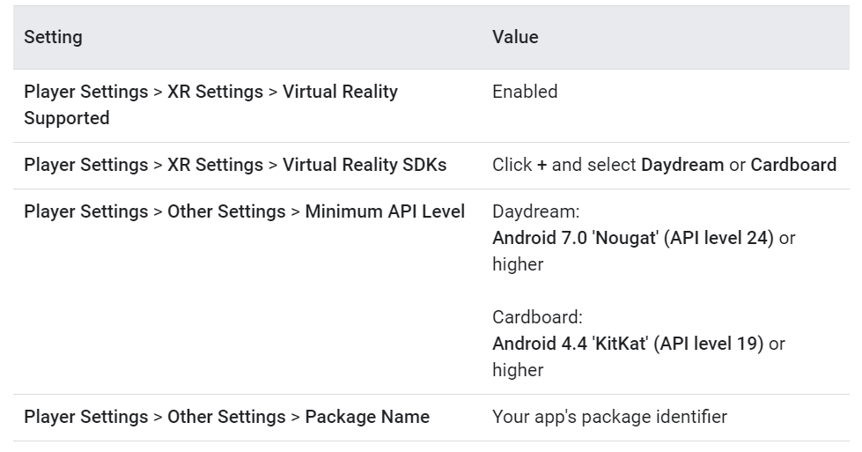The image size is (862, 452).
Task: Click "Your app's package identifier" value text
Action: (x=609, y=417)
